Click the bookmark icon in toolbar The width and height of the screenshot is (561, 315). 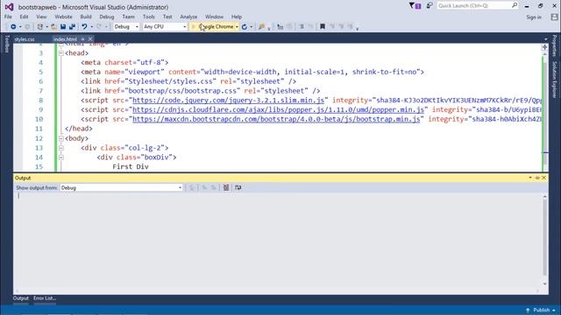[x=323, y=27]
